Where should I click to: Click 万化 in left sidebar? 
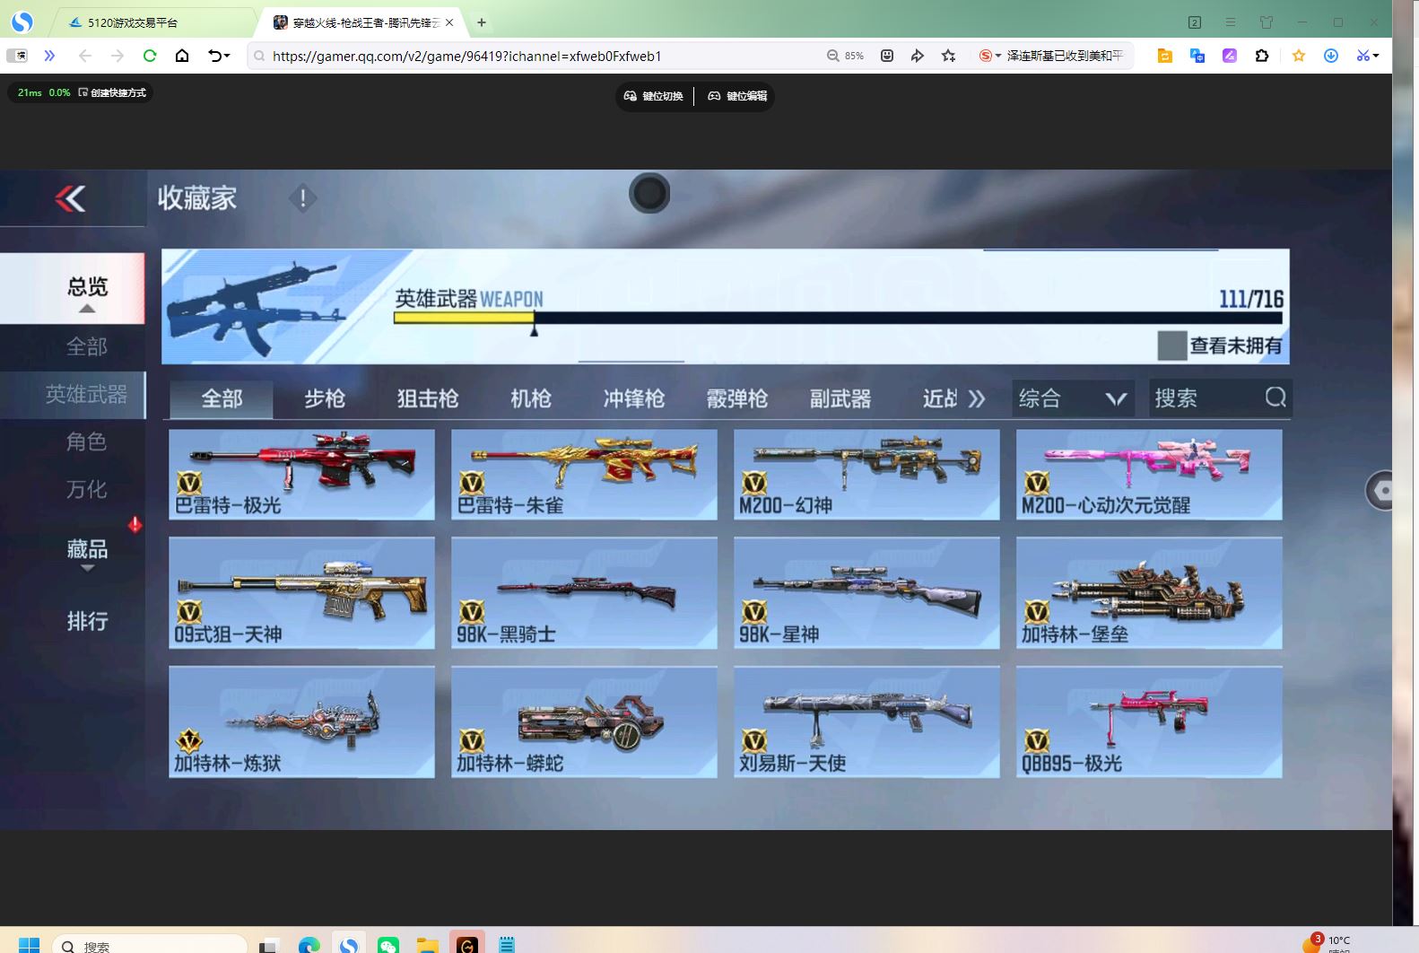(87, 489)
